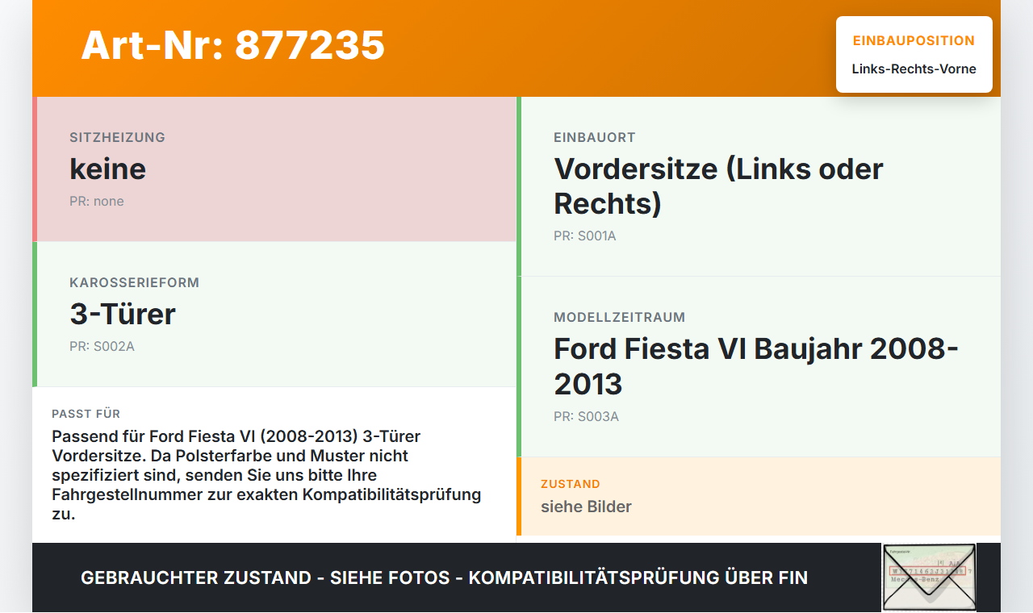Viewport: 1033px width, 613px height.
Task: Click the EINBAUORT label
Action: click(595, 137)
